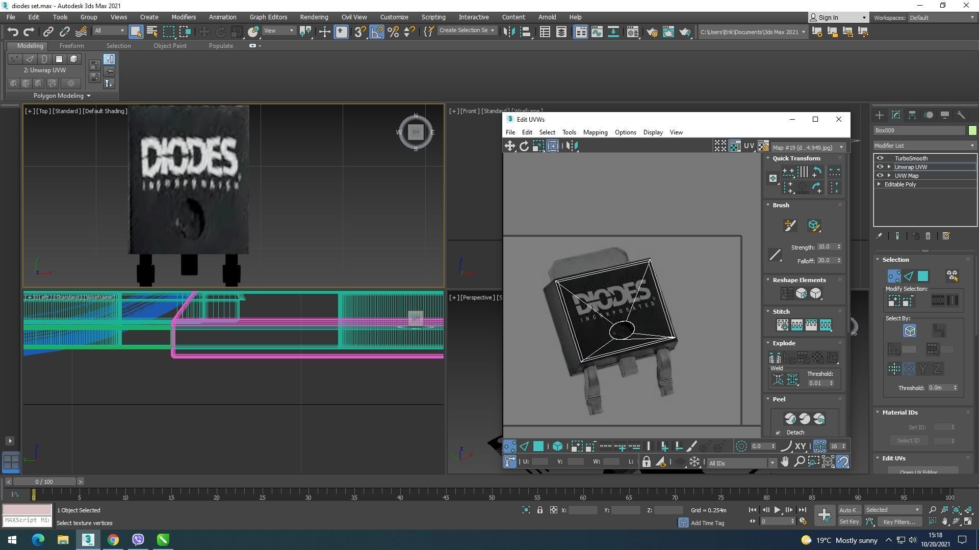
Task: Click the Pan hand tool in UV editor
Action: coord(785,462)
